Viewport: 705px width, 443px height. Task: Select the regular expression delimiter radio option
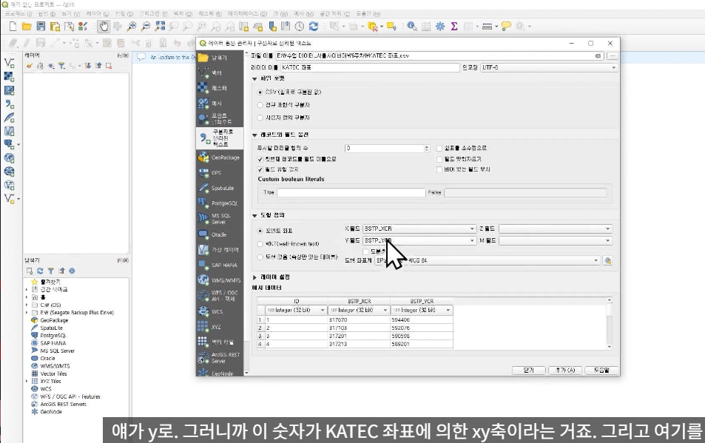[x=260, y=105]
